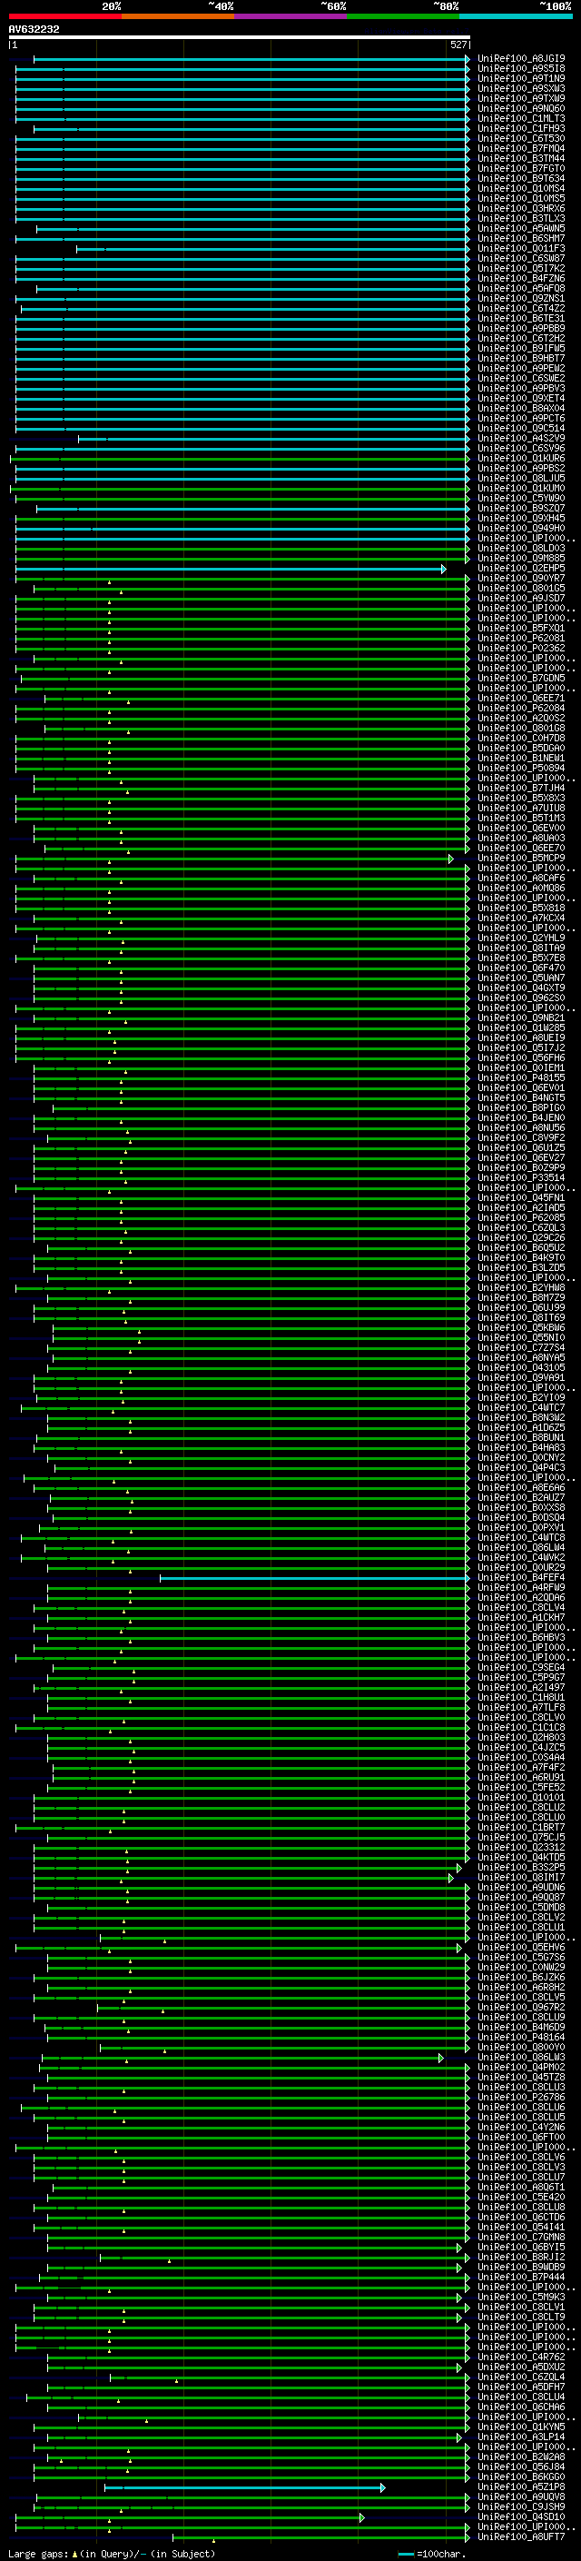
Task: Select the UniRef100_Q9ZNS1 label
Action: tap(521, 298)
